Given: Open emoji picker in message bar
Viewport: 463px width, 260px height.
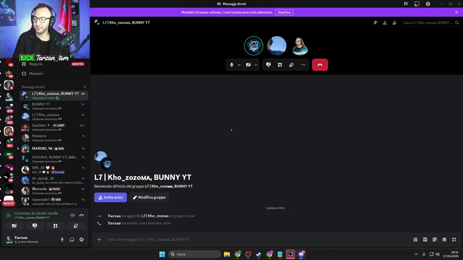Looking at the screenshot, I should tap(445, 239).
